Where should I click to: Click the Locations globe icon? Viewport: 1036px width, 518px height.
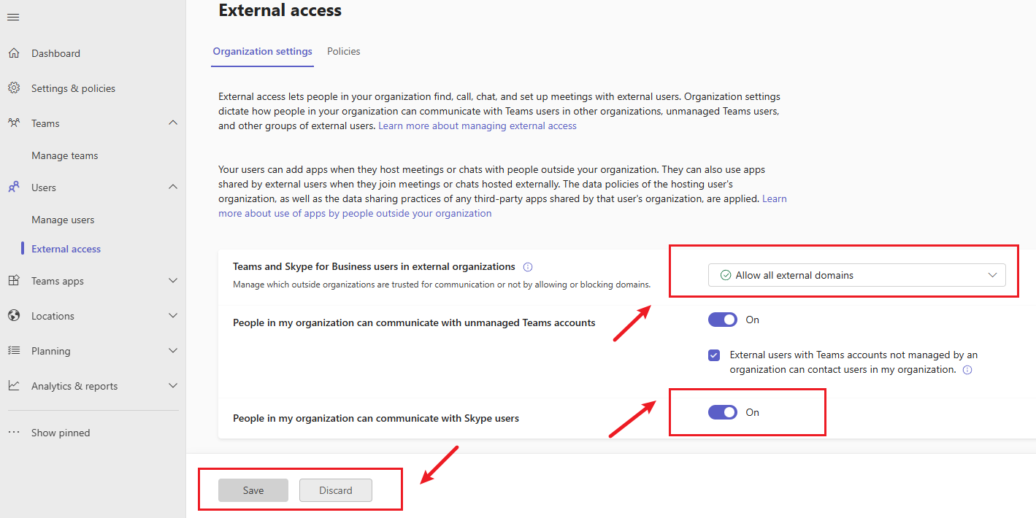(14, 316)
